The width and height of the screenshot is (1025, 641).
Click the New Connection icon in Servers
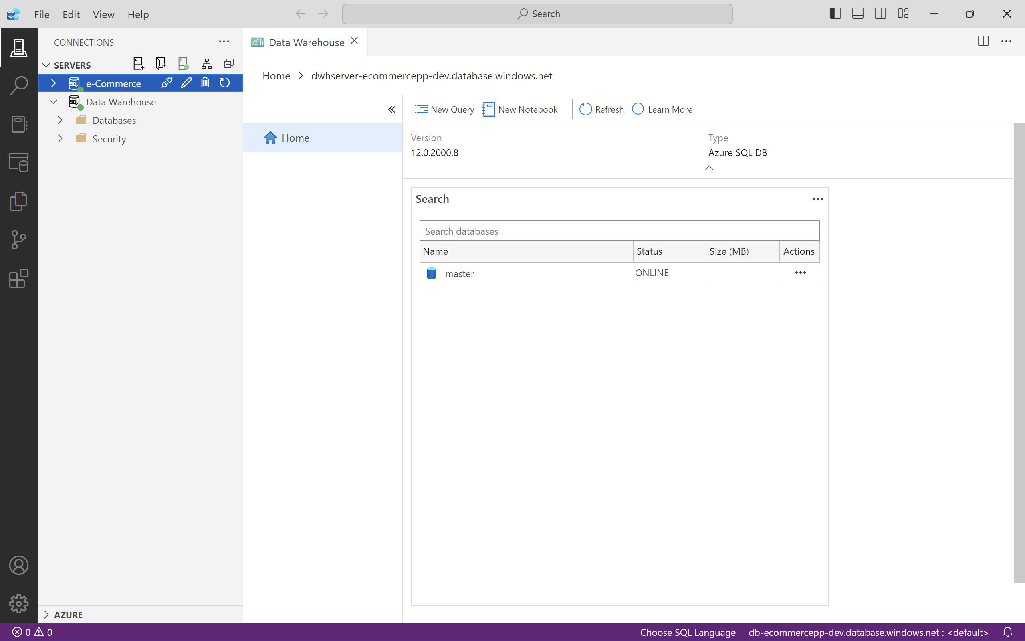tap(138, 64)
